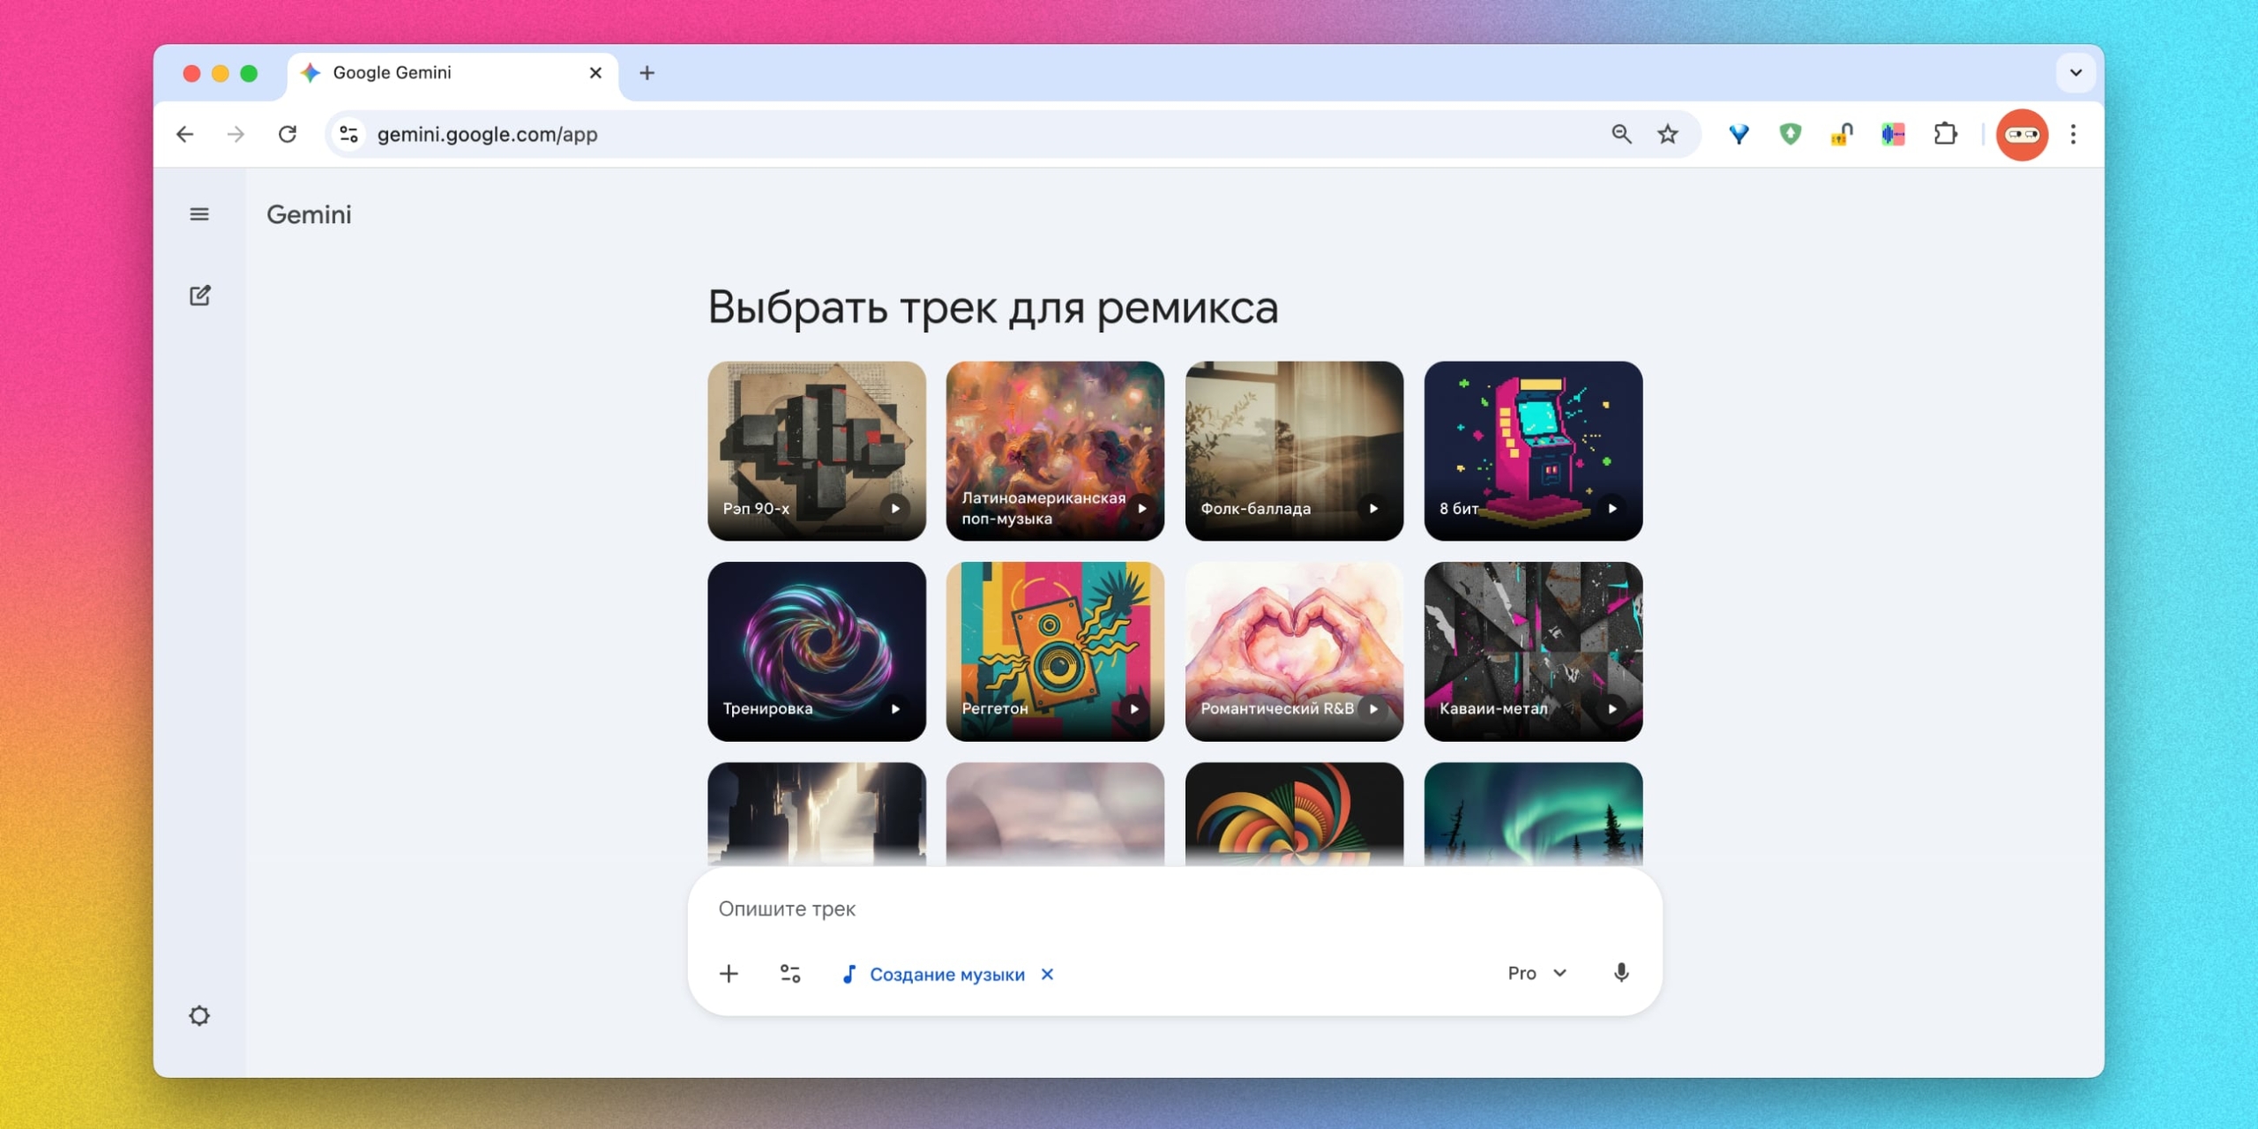Open the Chrome extensions panel

(1946, 134)
